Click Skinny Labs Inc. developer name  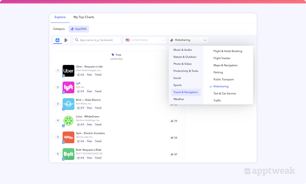pos(84,137)
